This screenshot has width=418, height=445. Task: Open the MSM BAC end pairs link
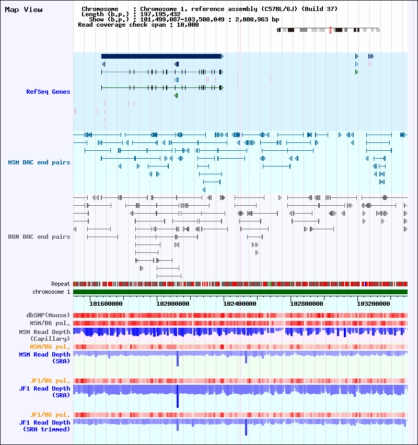pos(39,162)
